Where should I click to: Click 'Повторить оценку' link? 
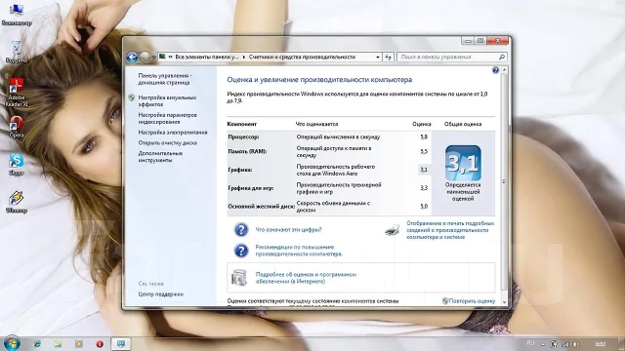point(472,301)
